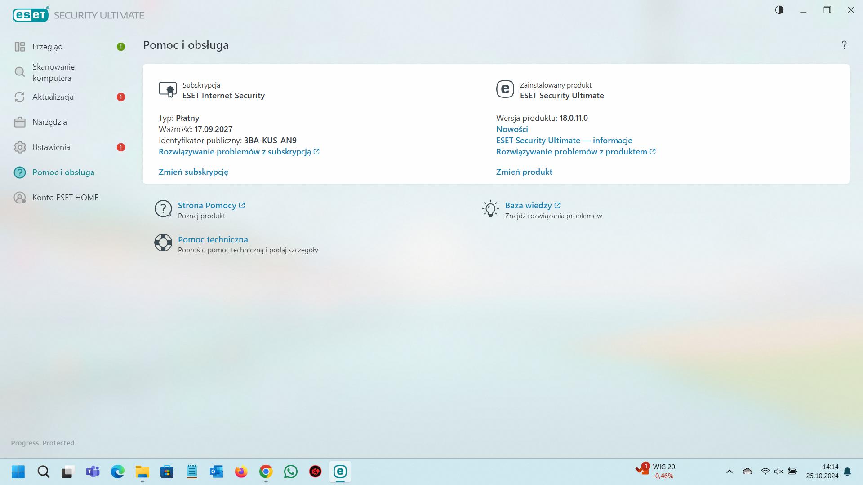Open the Nowości link
863x485 pixels.
[x=512, y=129]
